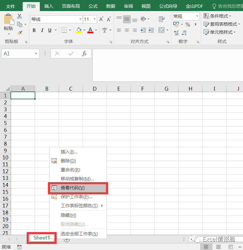Toggle Underline formatting

(50, 30)
